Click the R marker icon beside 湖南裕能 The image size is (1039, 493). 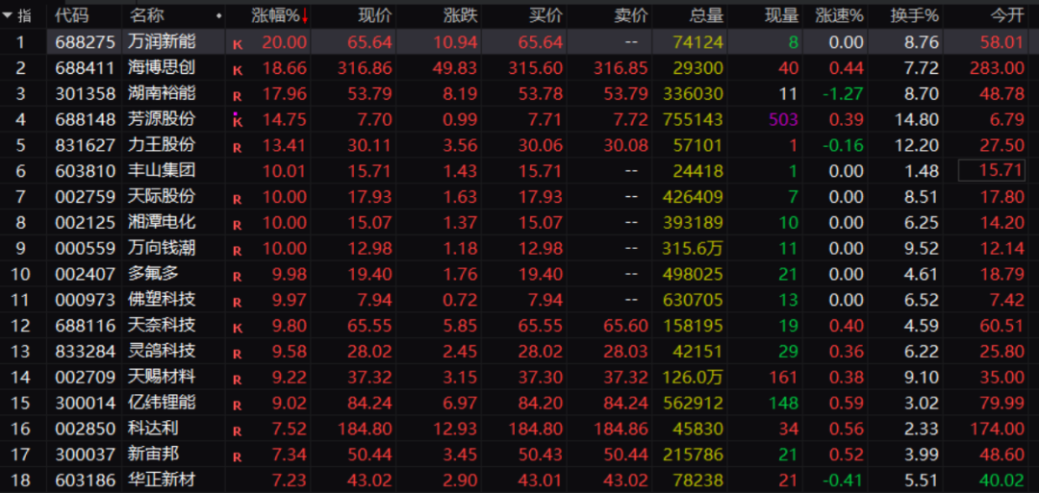click(237, 95)
